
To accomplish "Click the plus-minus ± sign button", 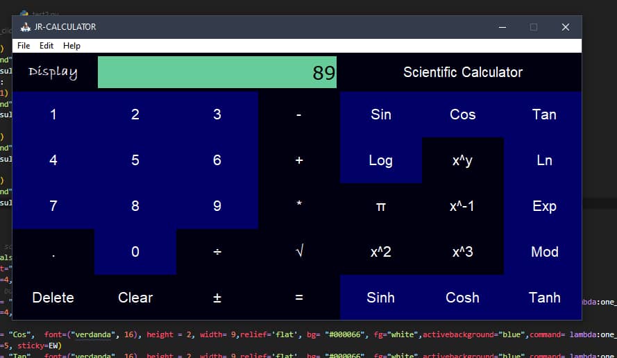I will point(217,298).
